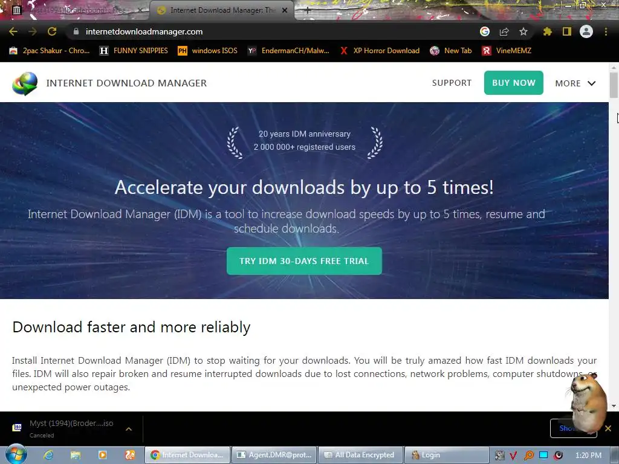Click the first grey system tray icon
The image size is (619, 464).
[x=499, y=456]
